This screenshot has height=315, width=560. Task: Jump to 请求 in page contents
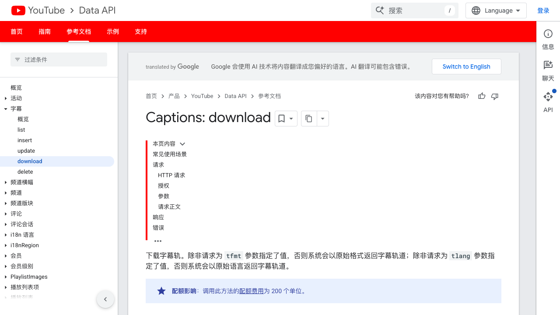(x=158, y=165)
